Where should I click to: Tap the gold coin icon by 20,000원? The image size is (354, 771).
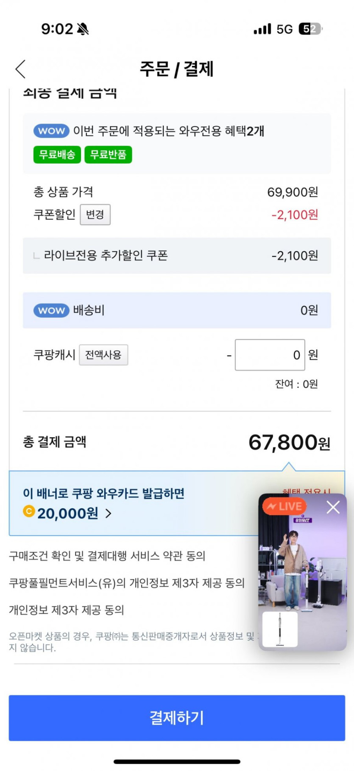[29, 511]
